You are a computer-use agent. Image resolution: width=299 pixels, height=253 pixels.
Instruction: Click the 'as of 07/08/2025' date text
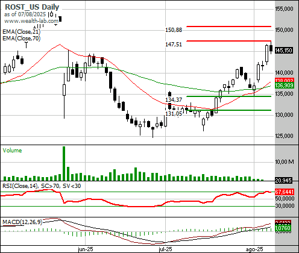[25, 14]
